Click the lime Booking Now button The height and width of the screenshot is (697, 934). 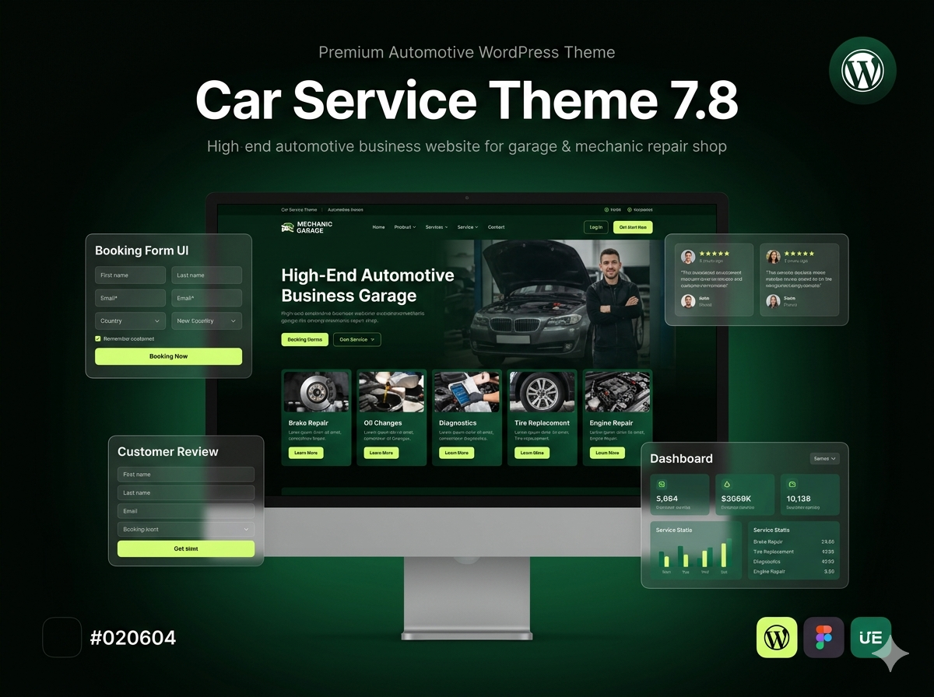pos(168,356)
